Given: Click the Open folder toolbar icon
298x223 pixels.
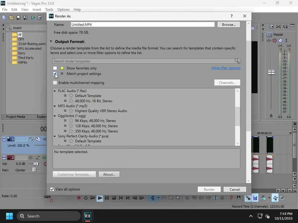Looking at the screenshot, I should pos(11,18).
